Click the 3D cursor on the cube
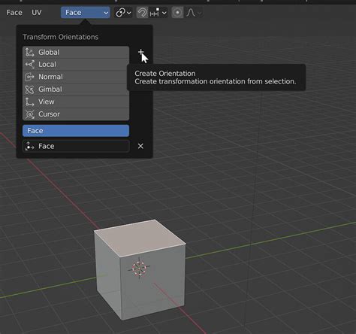The height and width of the screenshot is (334, 356). pyautogui.click(x=139, y=269)
